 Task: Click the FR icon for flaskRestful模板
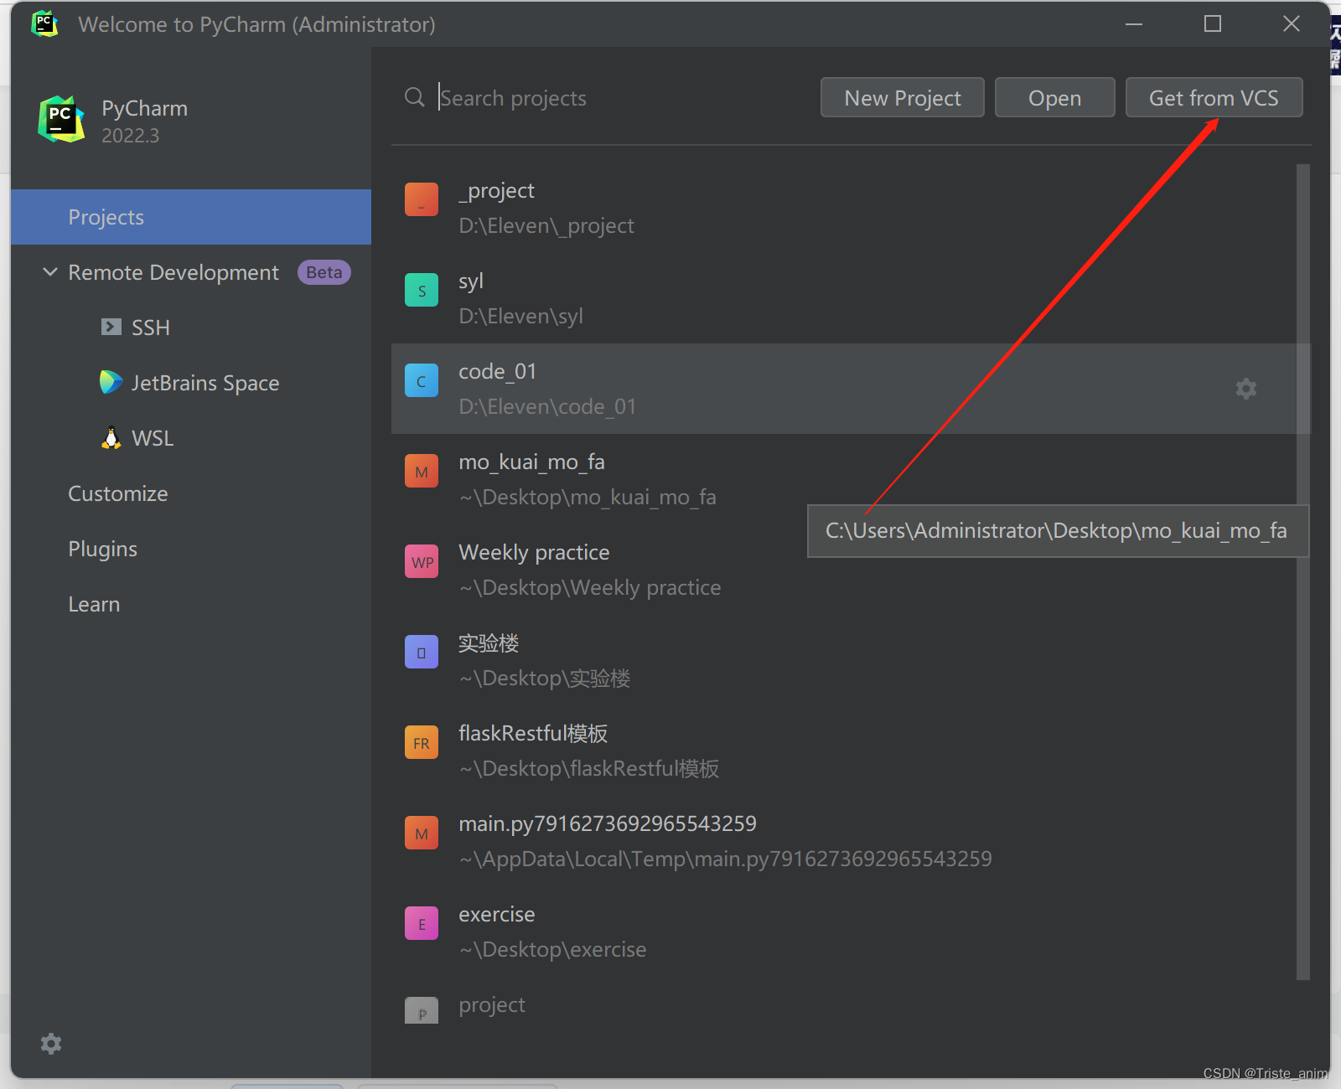422,742
